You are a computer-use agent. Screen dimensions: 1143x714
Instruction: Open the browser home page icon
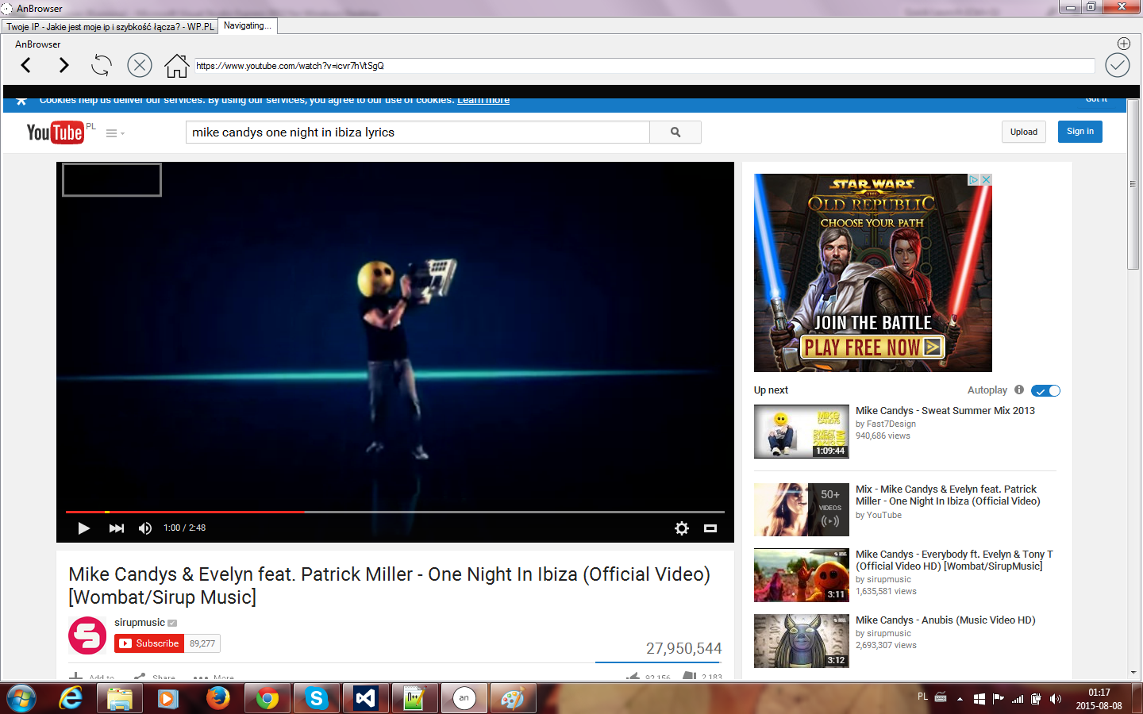(x=176, y=65)
